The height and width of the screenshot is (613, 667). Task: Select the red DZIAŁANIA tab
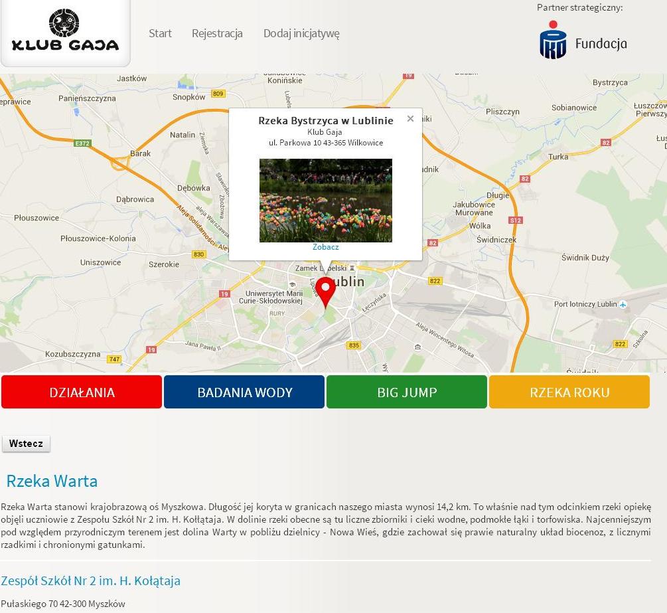(82, 392)
